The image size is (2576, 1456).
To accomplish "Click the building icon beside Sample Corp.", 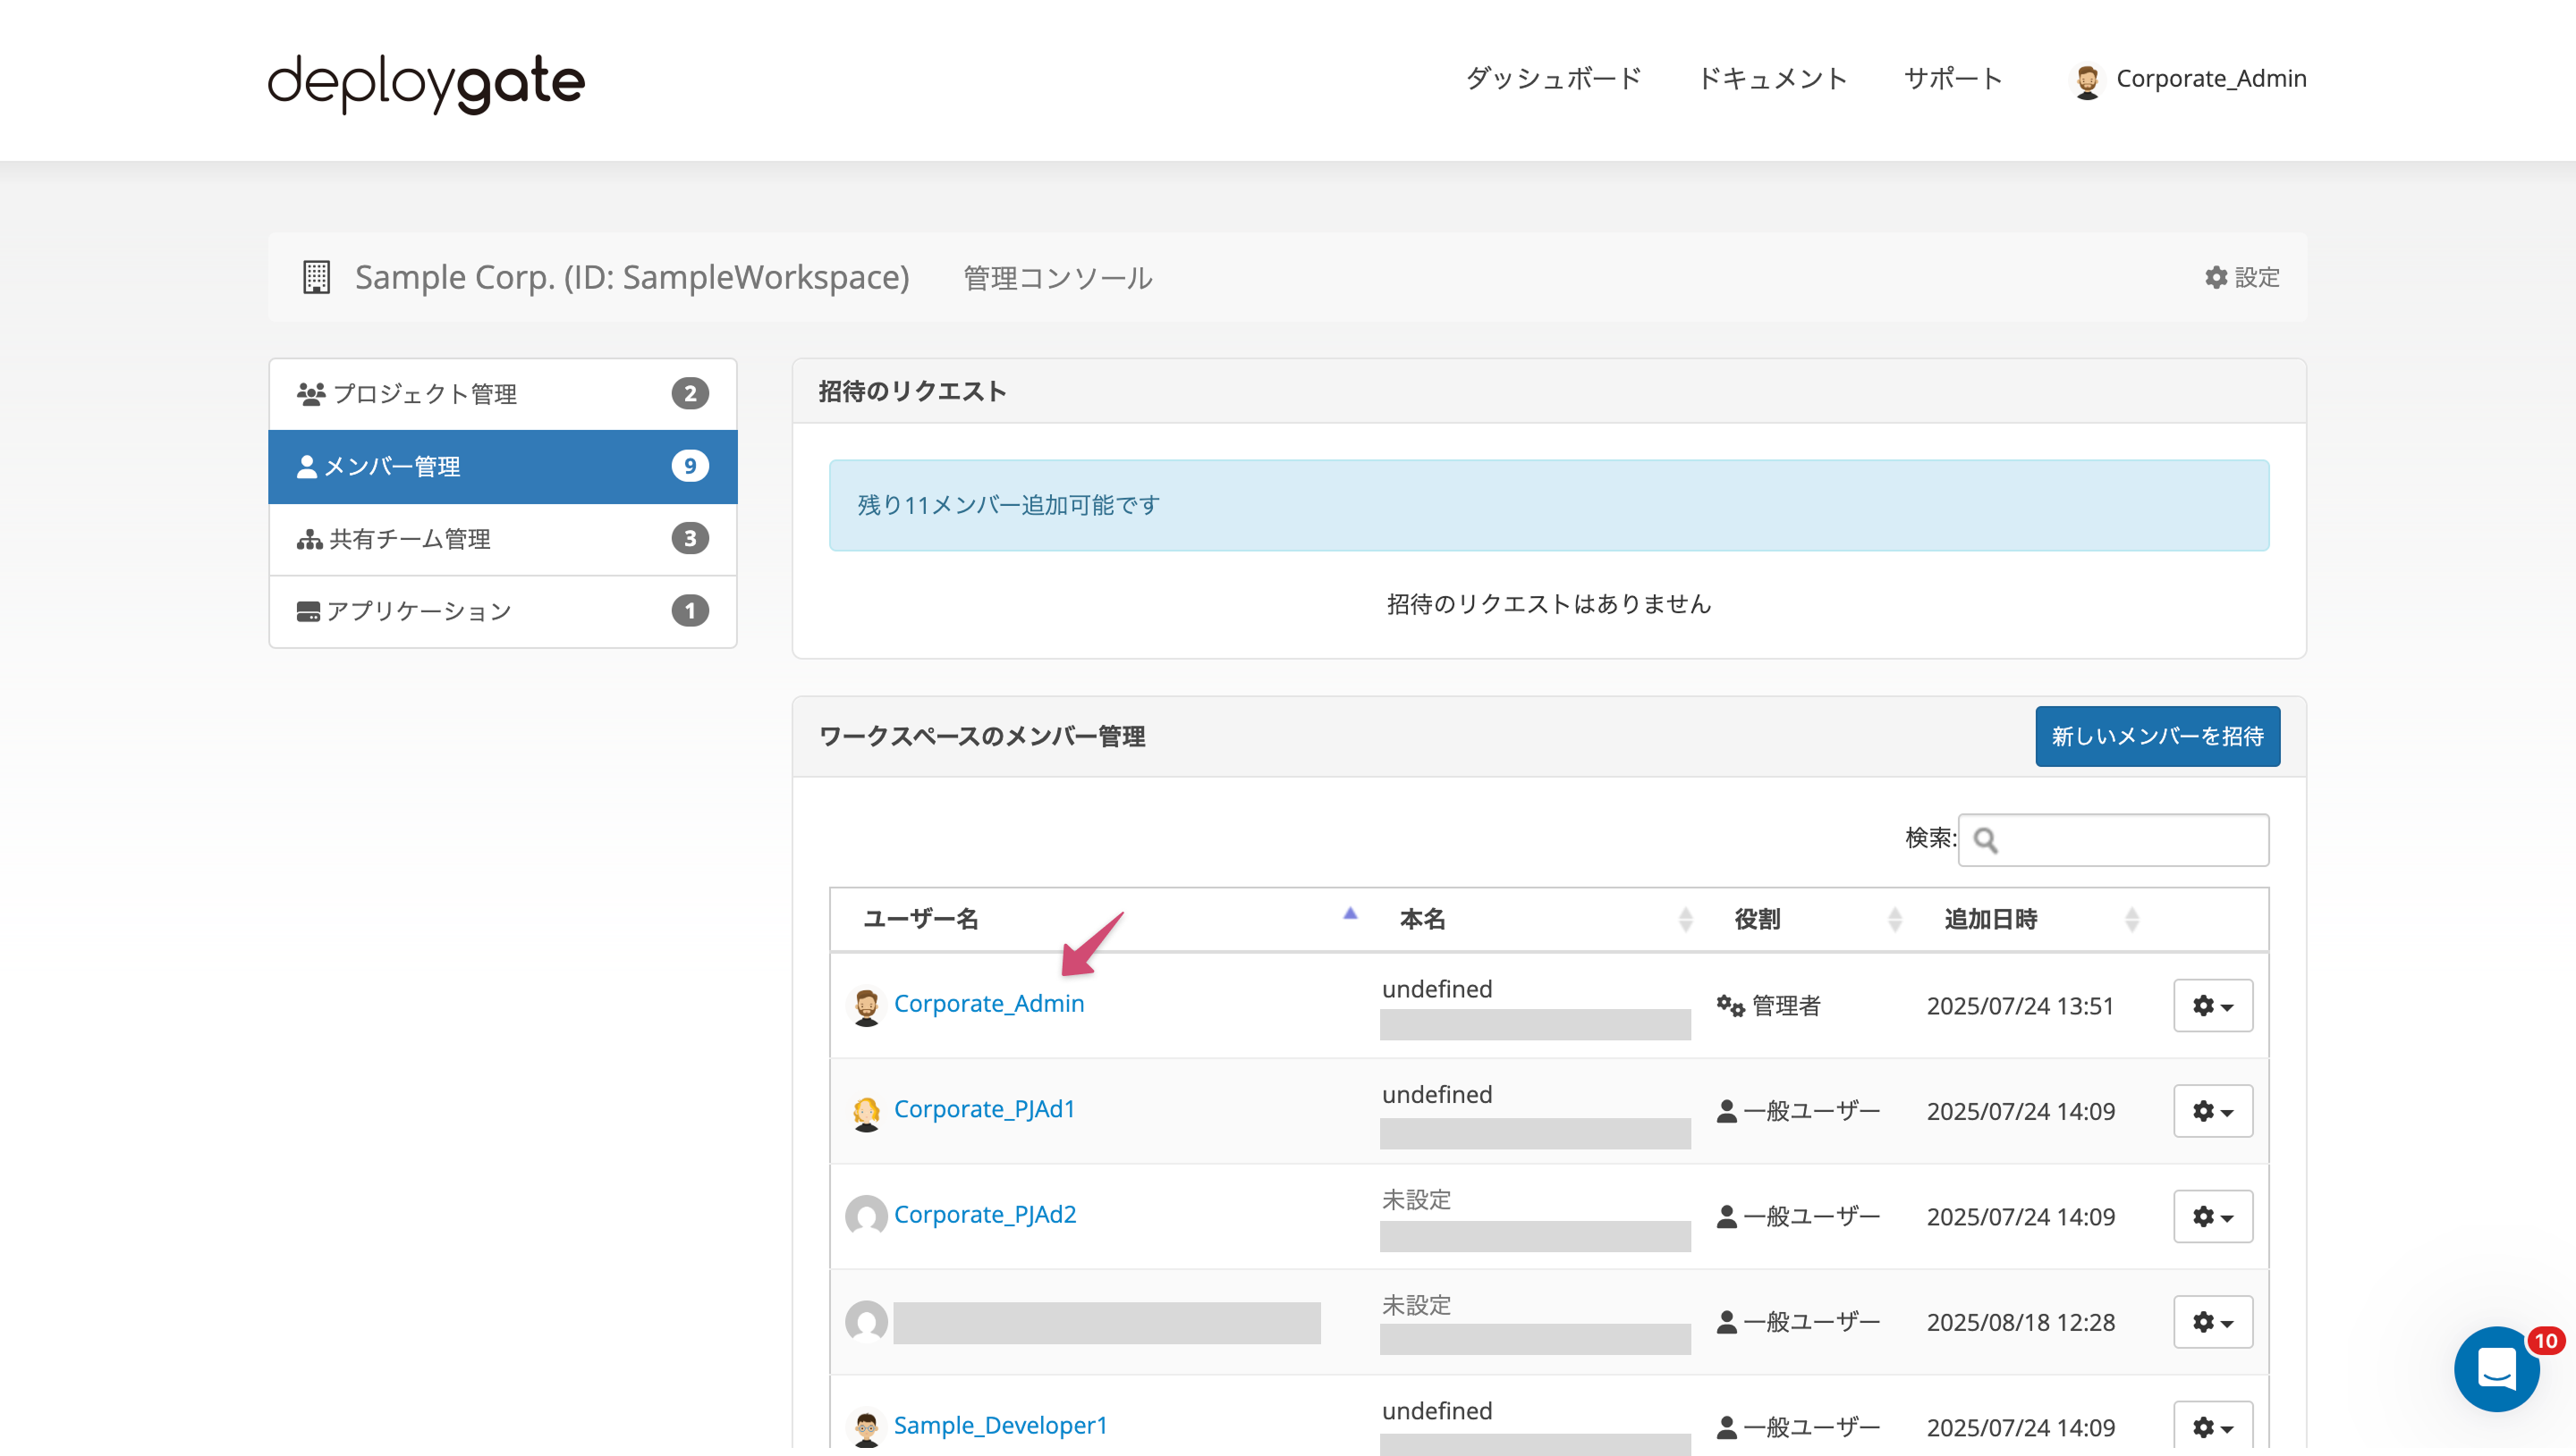I will tap(315, 277).
